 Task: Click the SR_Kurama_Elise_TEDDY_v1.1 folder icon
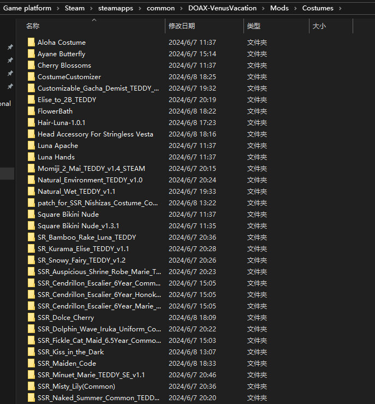point(31,248)
